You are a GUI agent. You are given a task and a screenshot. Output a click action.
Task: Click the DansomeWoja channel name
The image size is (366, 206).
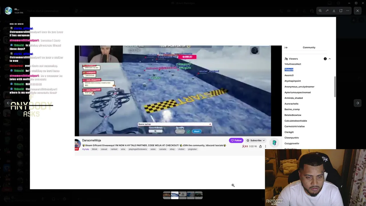click(91, 140)
